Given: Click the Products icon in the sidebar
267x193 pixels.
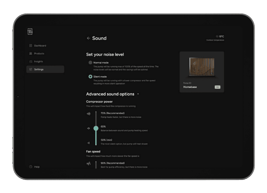Looking at the screenshot, I should (x=30, y=54).
